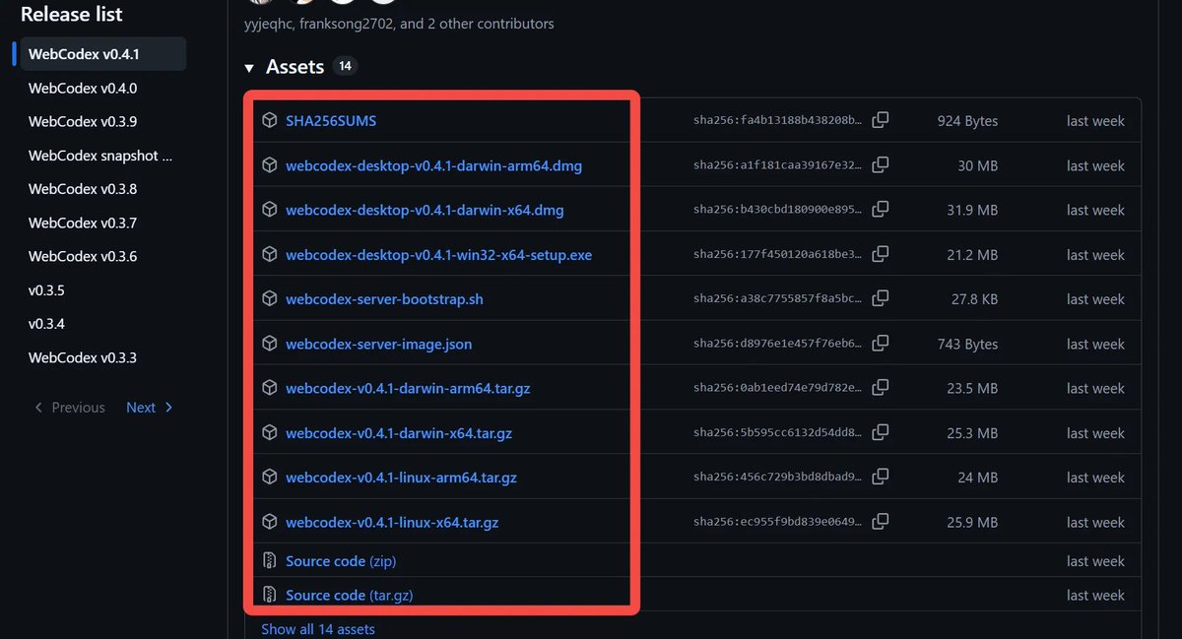The width and height of the screenshot is (1182, 639).
Task: Download Source code (tar.gz)
Action: 350,596
